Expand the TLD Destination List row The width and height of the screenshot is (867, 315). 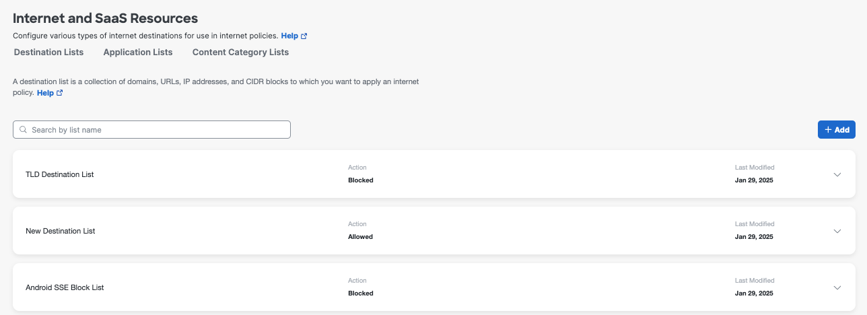point(837,174)
